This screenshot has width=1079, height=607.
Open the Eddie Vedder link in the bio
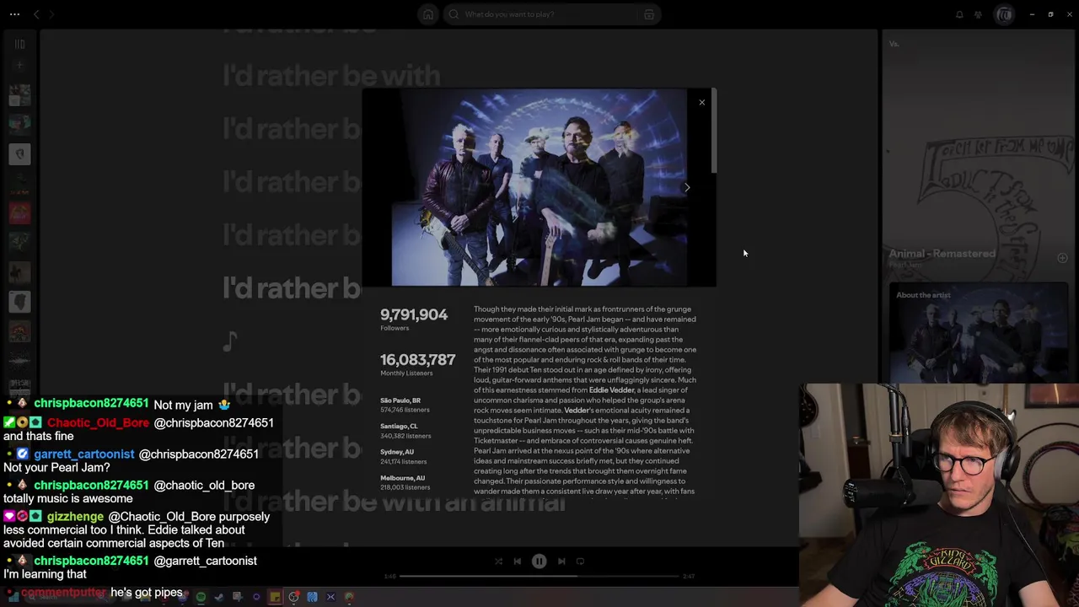pos(611,390)
